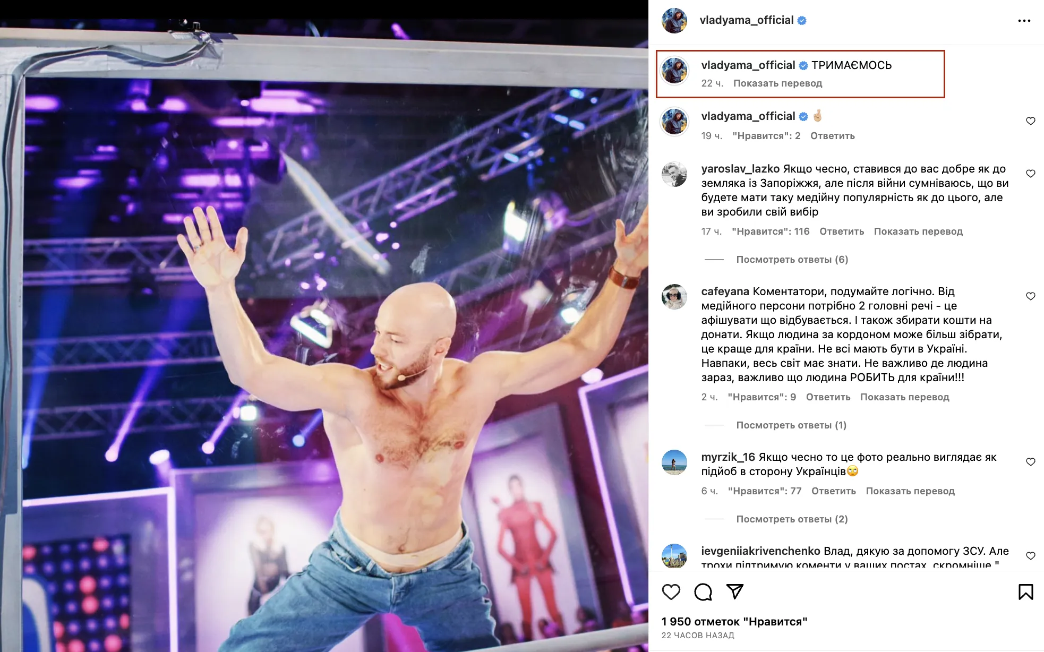Expand 'Посмотреть ответы (1)' replies
The image size is (1044, 652).
791,425
